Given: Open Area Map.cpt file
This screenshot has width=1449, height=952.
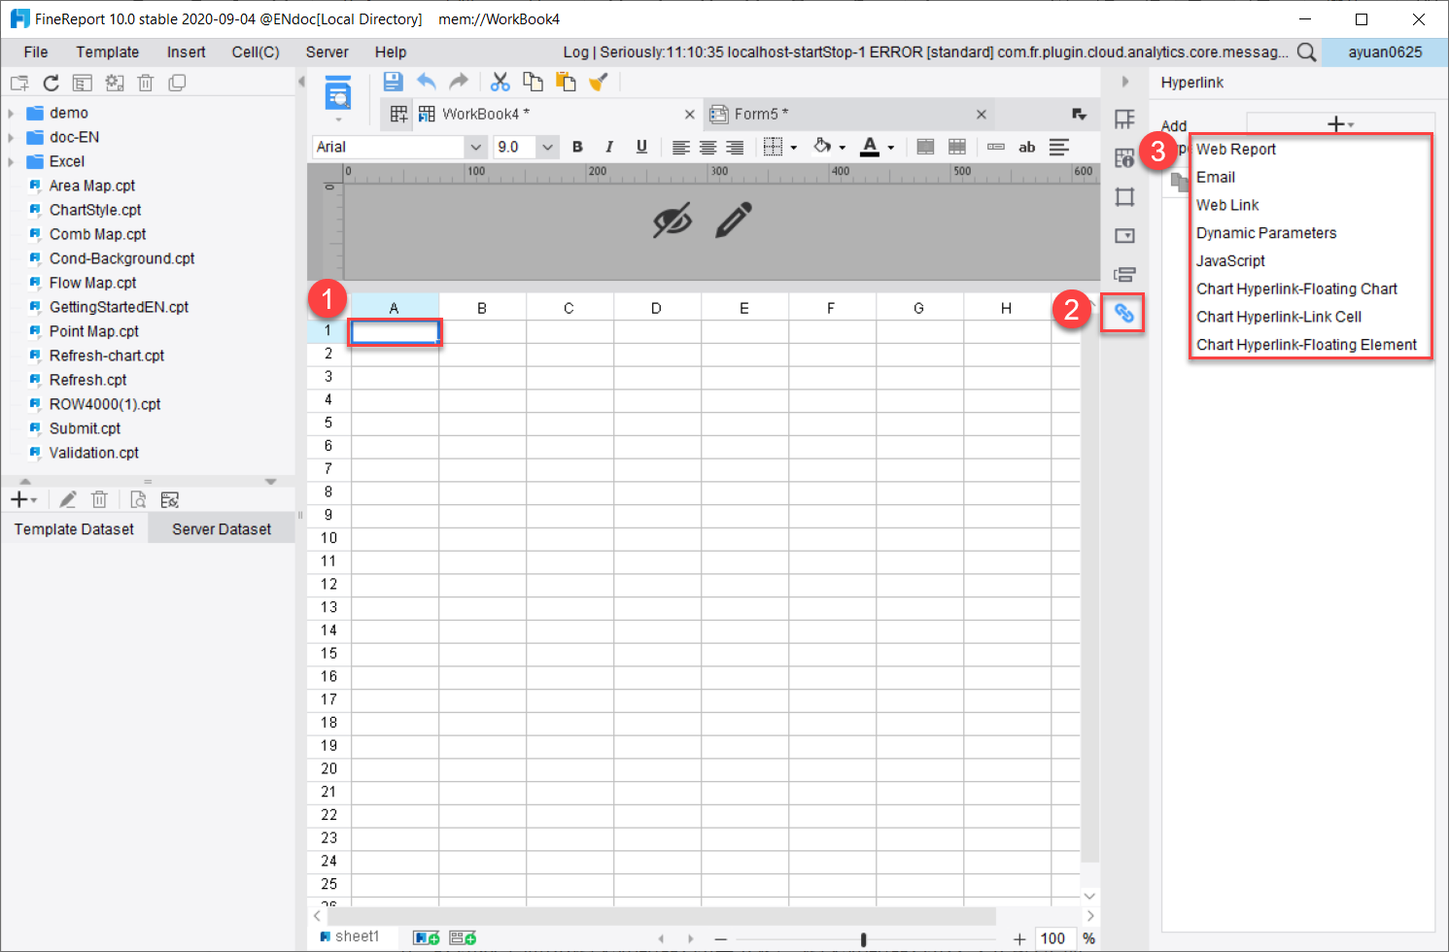Looking at the screenshot, I should pos(92,186).
